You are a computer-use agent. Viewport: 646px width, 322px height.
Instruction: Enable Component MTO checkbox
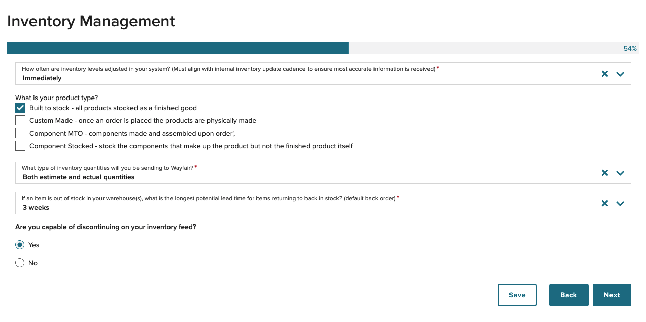[20, 133]
